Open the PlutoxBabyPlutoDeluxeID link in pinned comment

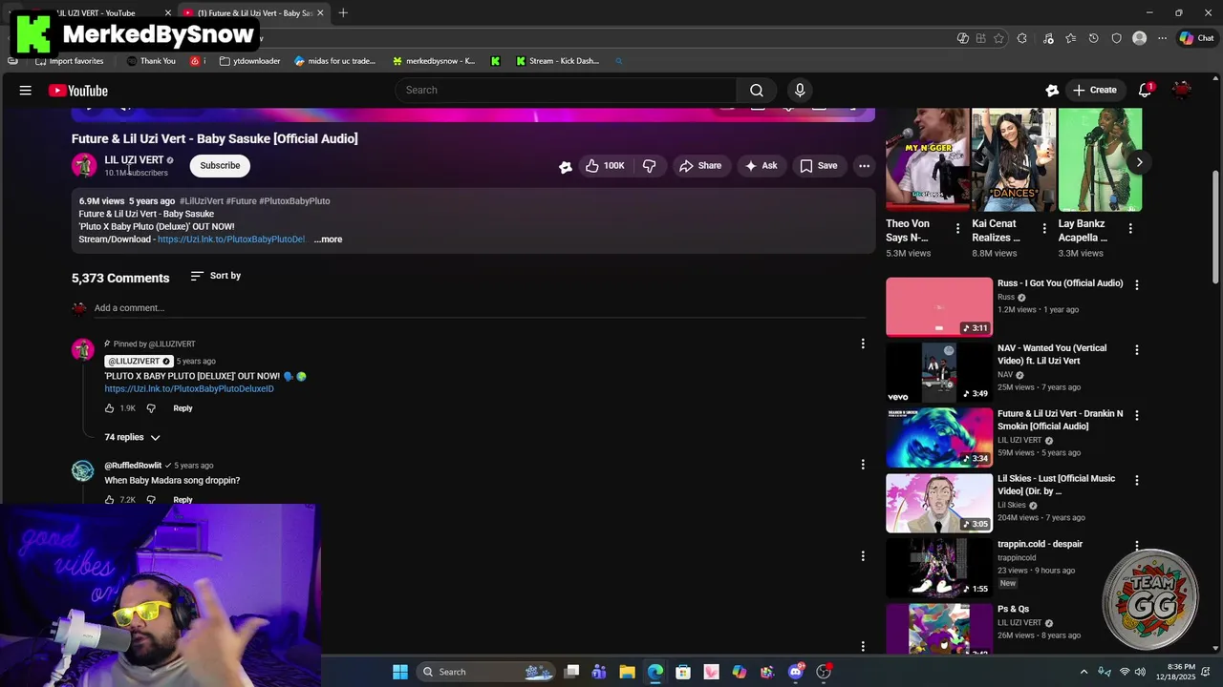pyautogui.click(x=189, y=389)
